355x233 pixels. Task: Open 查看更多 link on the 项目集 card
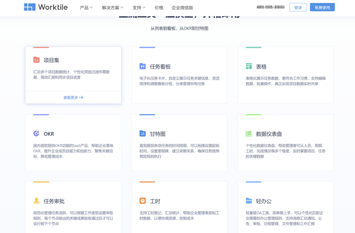click(x=73, y=97)
